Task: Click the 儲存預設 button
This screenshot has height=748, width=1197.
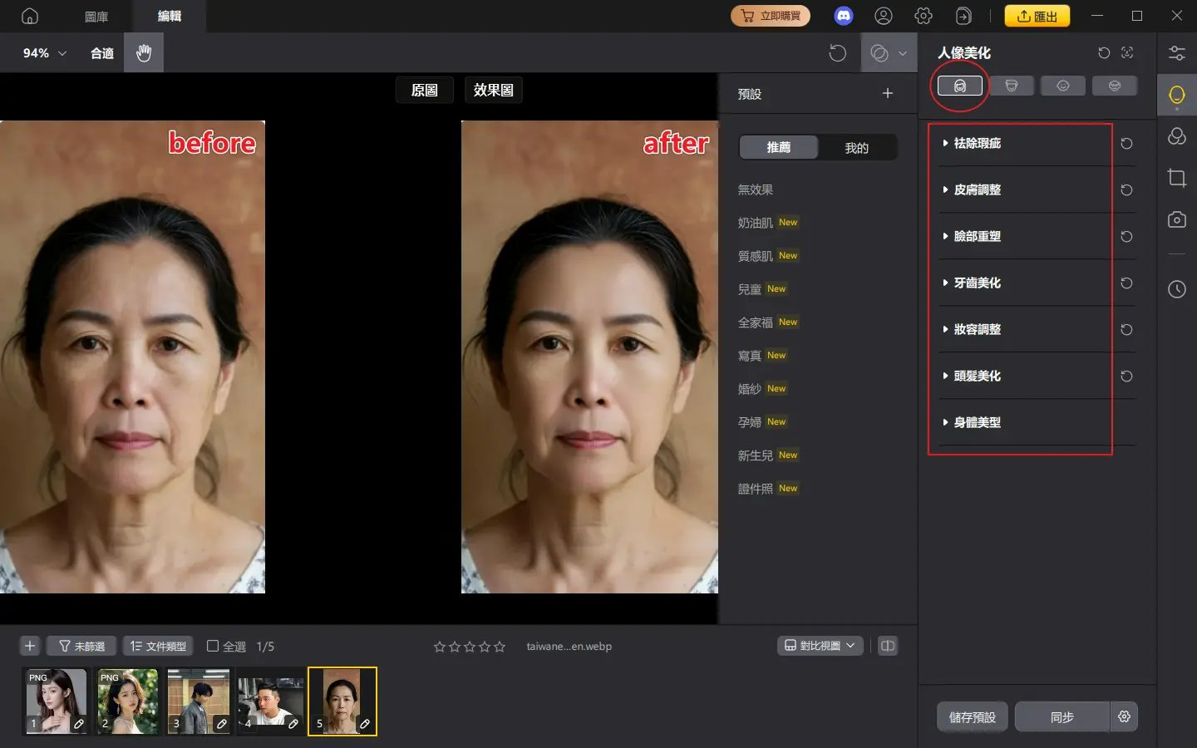Action: click(x=972, y=716)
